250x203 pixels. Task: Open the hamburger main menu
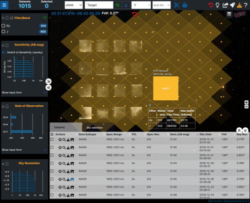pos(4,5)
